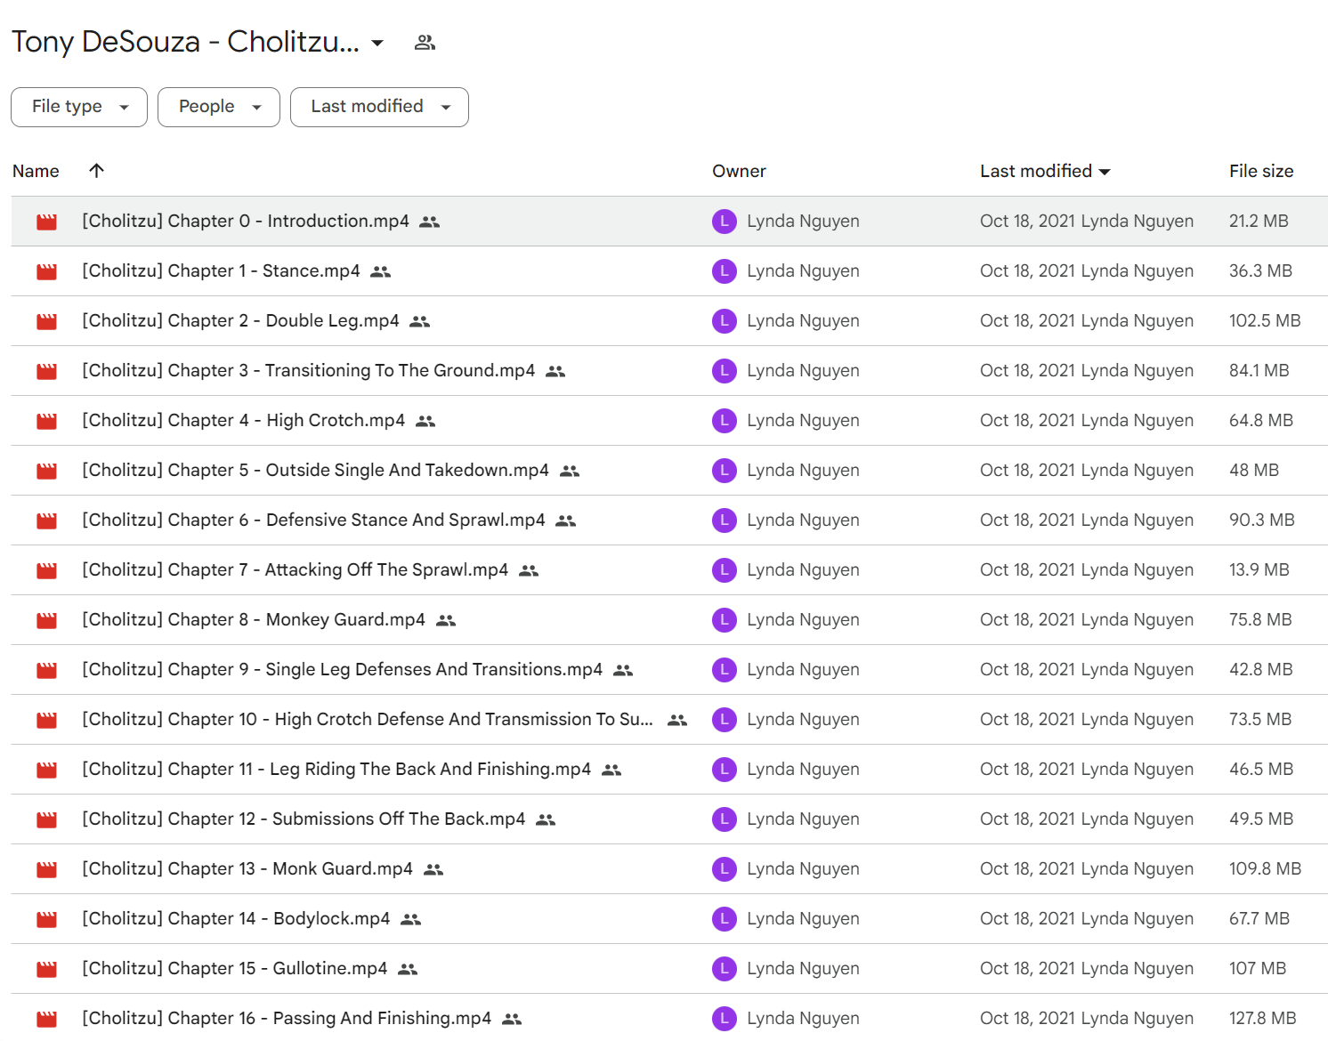This screenshot has height=1041, width=1328.
Task: Open Chapter 1 - Stance.mp4
Action: click(x=221, y=270)
